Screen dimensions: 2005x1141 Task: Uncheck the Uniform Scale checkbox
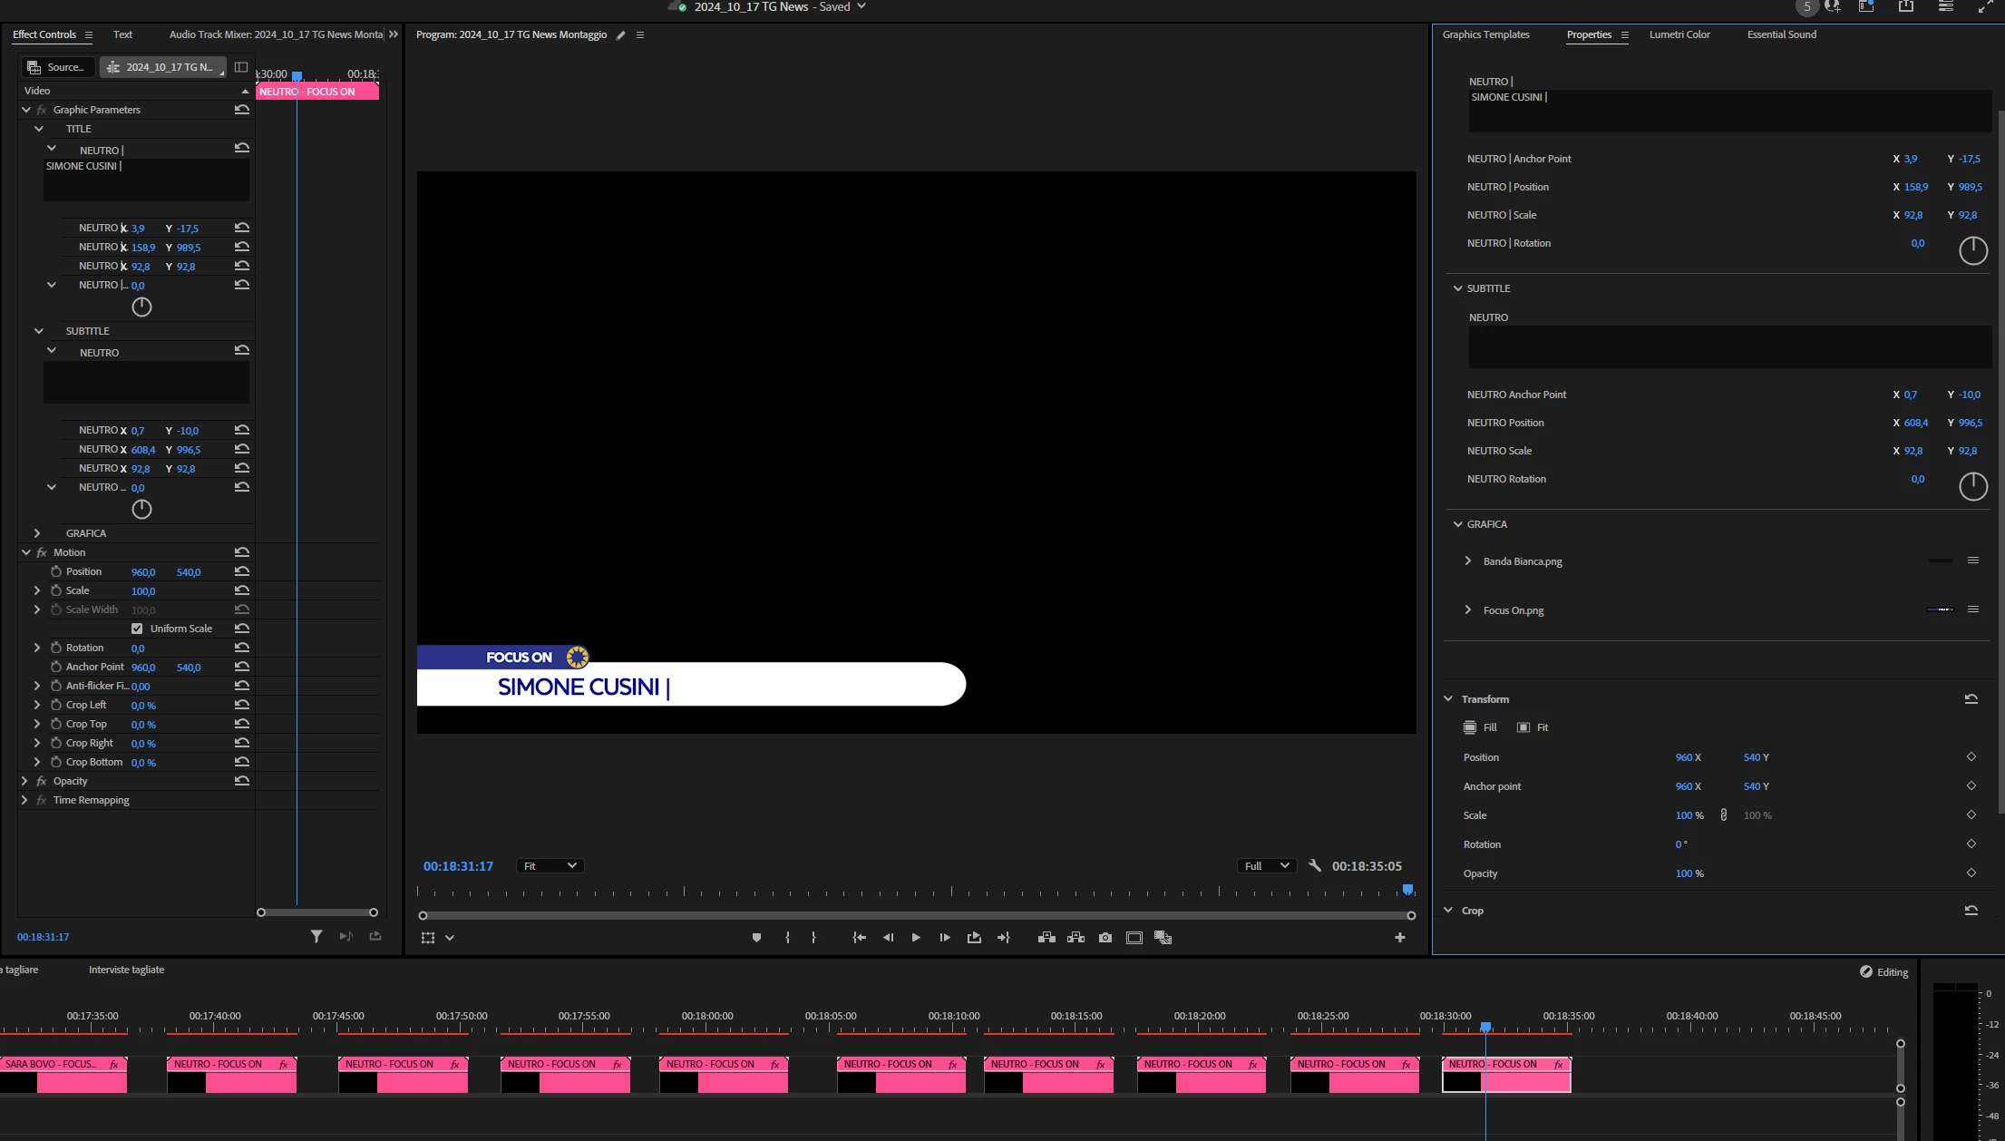point(137,629)
